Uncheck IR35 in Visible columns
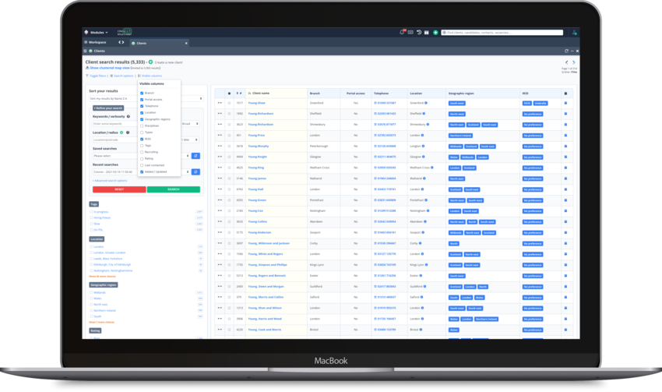Image resolution: width=662 pixels, height=392 pixels. pyautogui.click(x=142, y=139)
